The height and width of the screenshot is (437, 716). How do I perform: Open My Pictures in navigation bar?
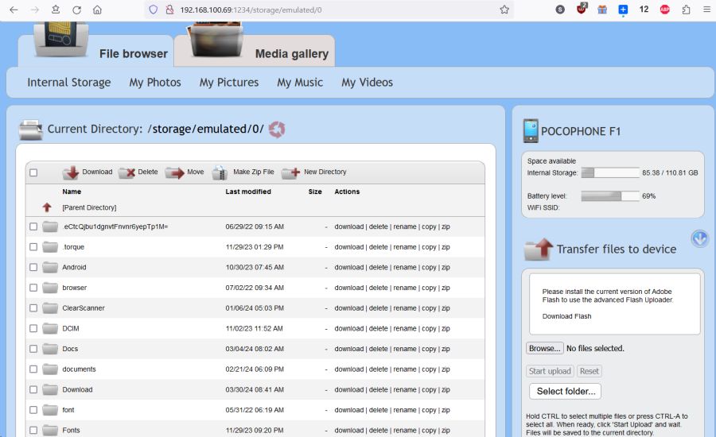click(229, 83)
